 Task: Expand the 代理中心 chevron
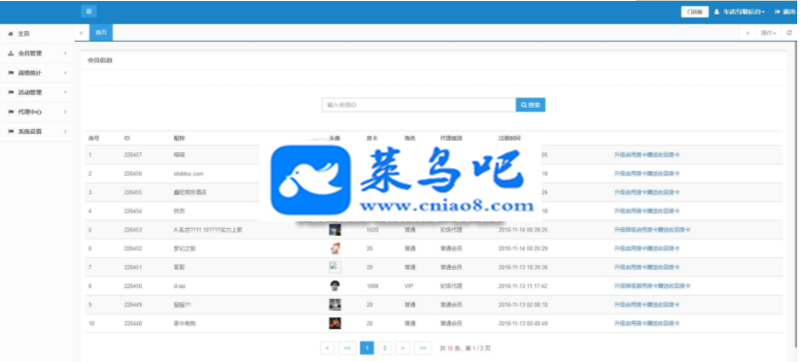click(65, 112)
